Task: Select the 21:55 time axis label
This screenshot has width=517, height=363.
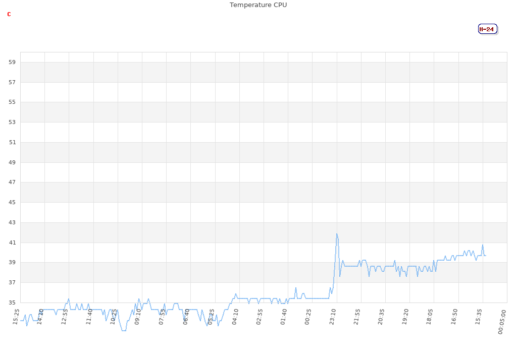Action: tap(357, 317)
